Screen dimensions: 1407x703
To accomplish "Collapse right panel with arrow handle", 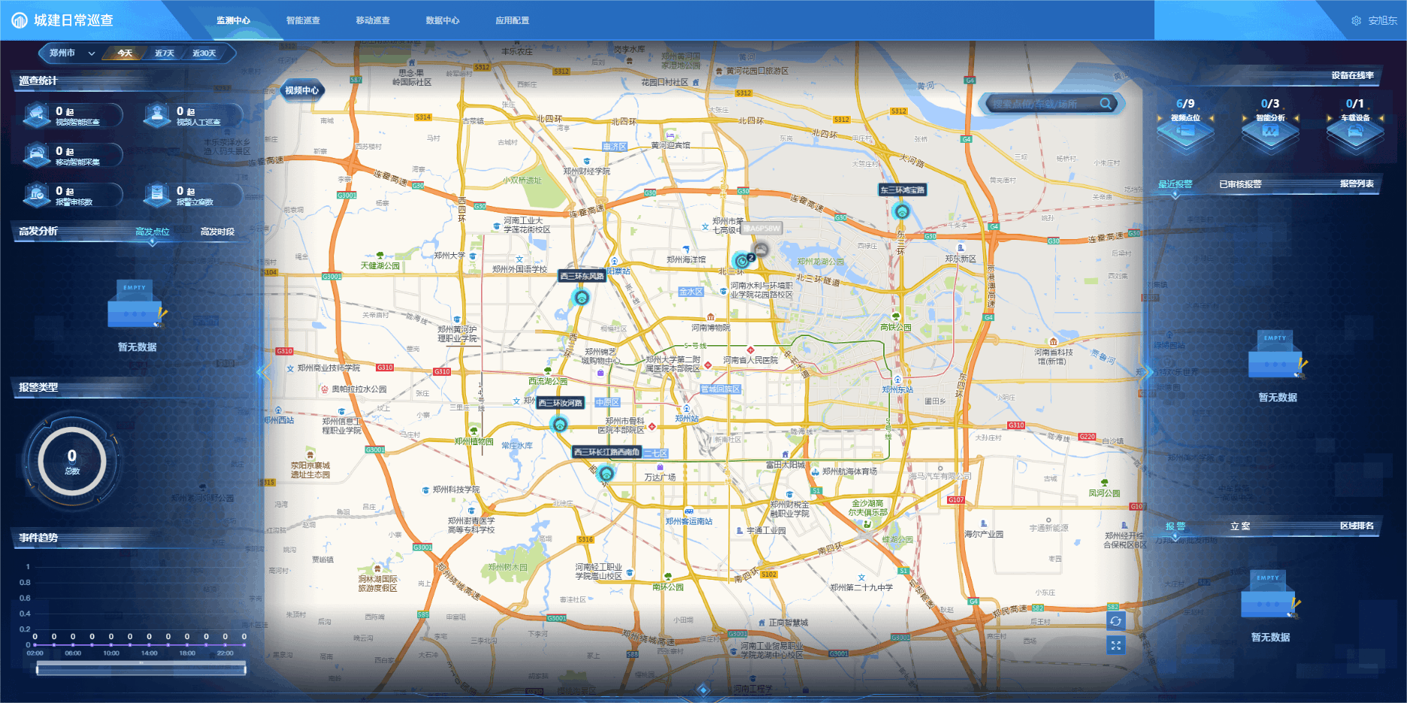I will click(x=1142, y=371).
